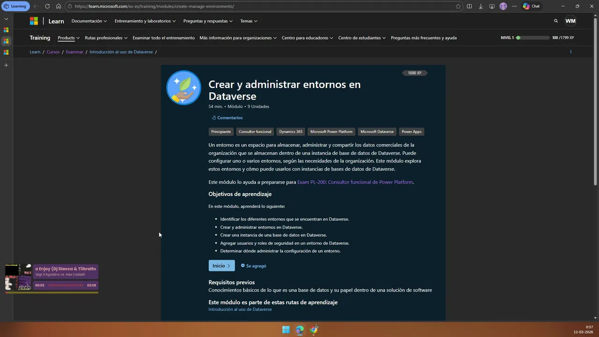Select the Principiante tag

point(221,132)
